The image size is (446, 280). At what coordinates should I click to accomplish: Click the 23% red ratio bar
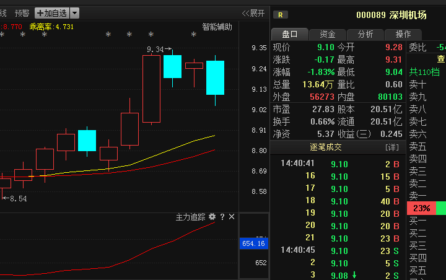(421, 208)
